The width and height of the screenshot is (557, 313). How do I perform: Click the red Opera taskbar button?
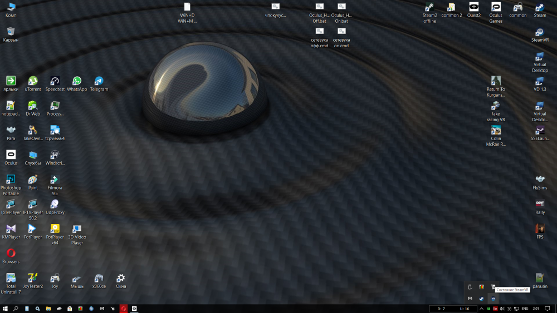pos(124,309)
